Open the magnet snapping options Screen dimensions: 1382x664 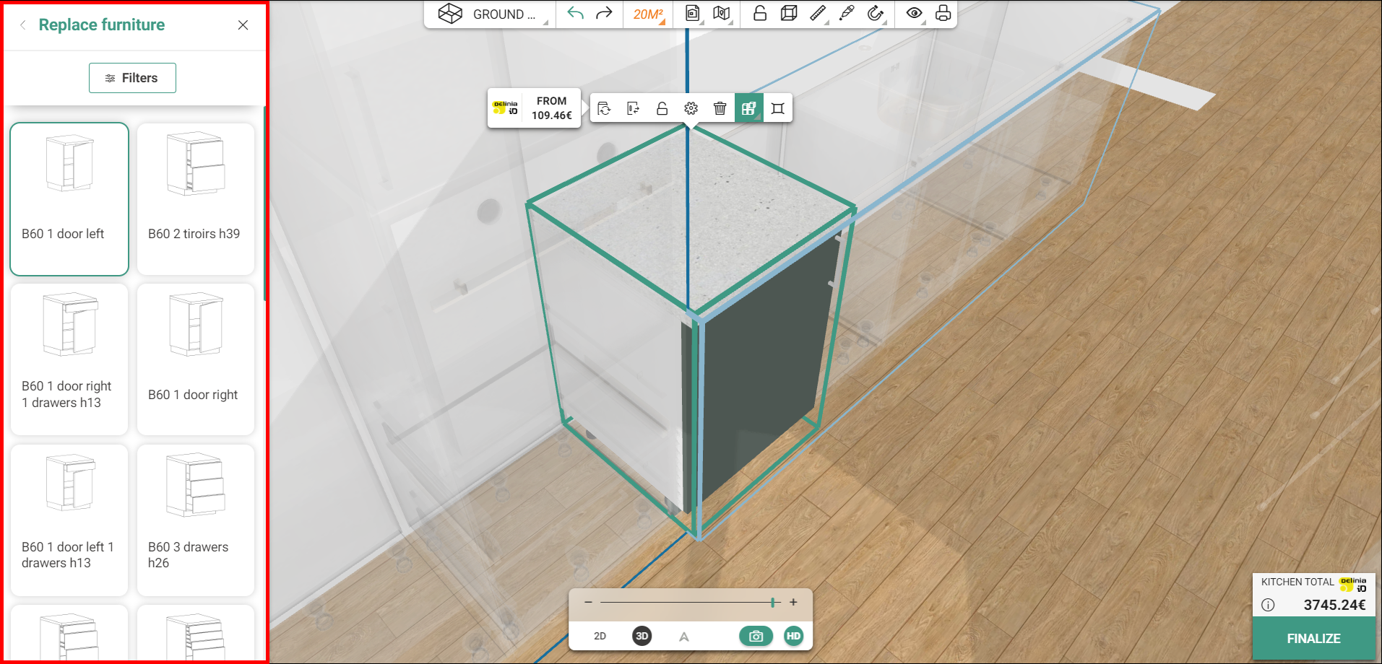click(x=876, y=13)
